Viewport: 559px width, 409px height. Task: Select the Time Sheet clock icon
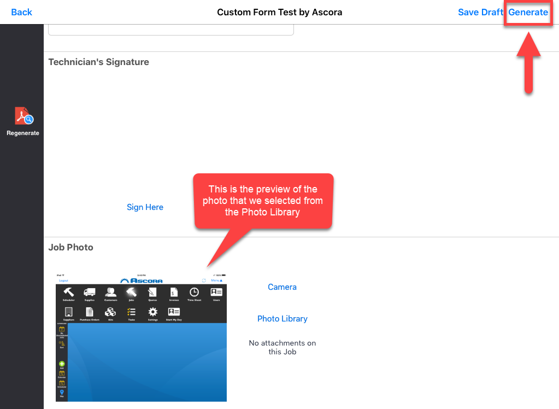(x=194, y=293)
